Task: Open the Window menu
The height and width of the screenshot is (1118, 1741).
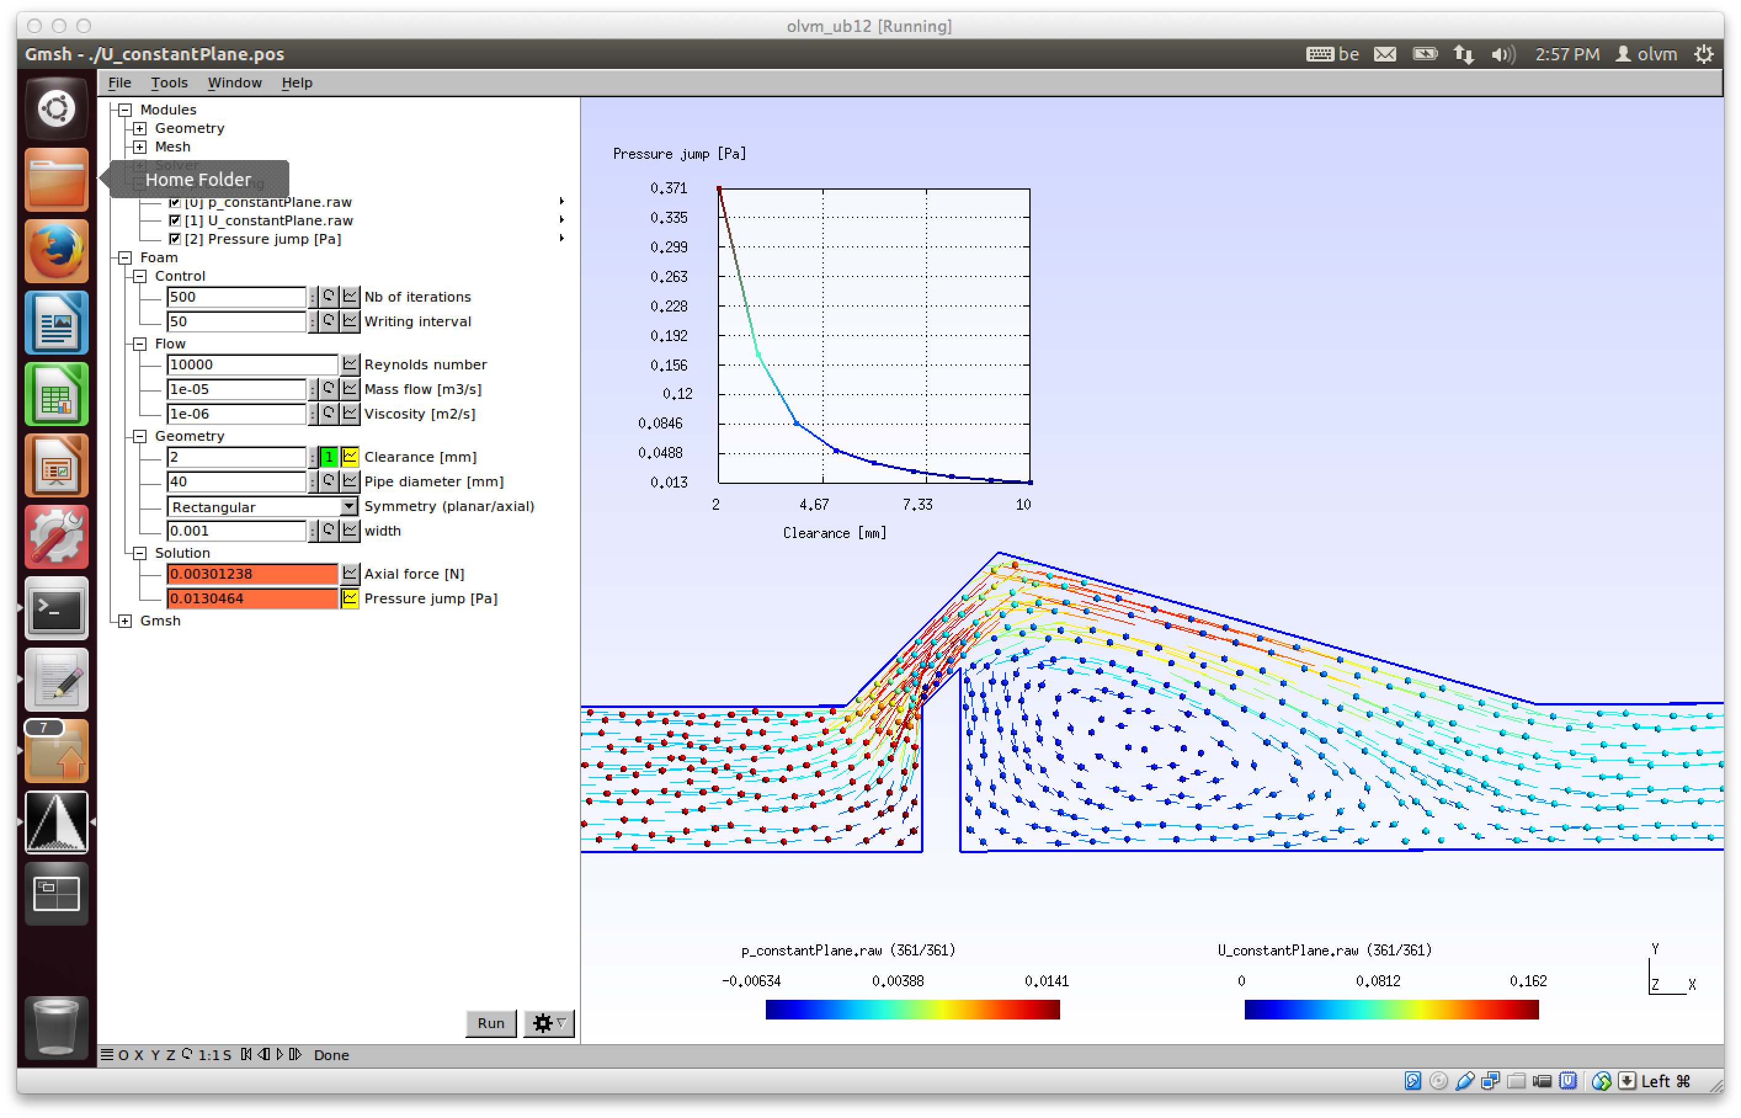Action: tap(235, 82)
